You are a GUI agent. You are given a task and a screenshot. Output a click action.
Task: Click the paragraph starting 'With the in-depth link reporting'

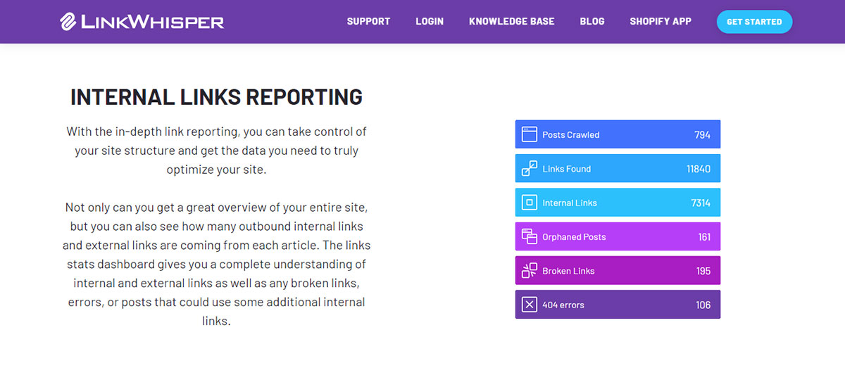tap(216, 151)
